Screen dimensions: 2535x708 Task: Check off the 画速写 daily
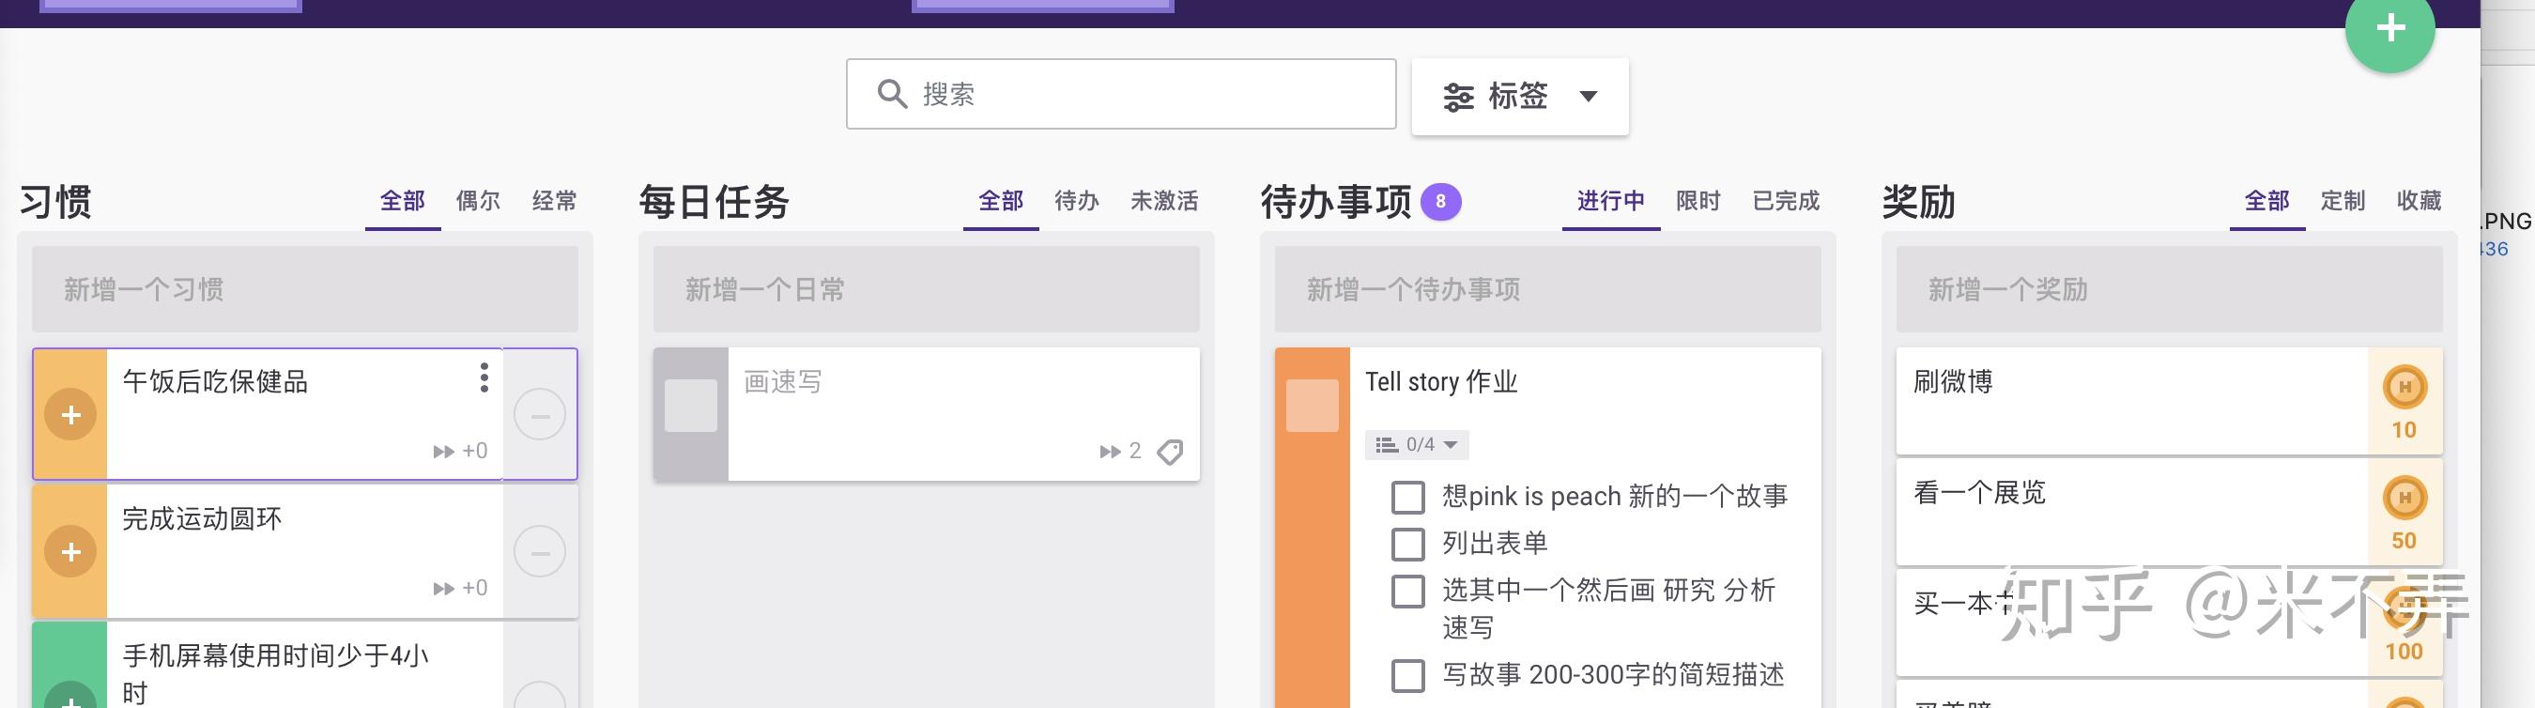690,406
